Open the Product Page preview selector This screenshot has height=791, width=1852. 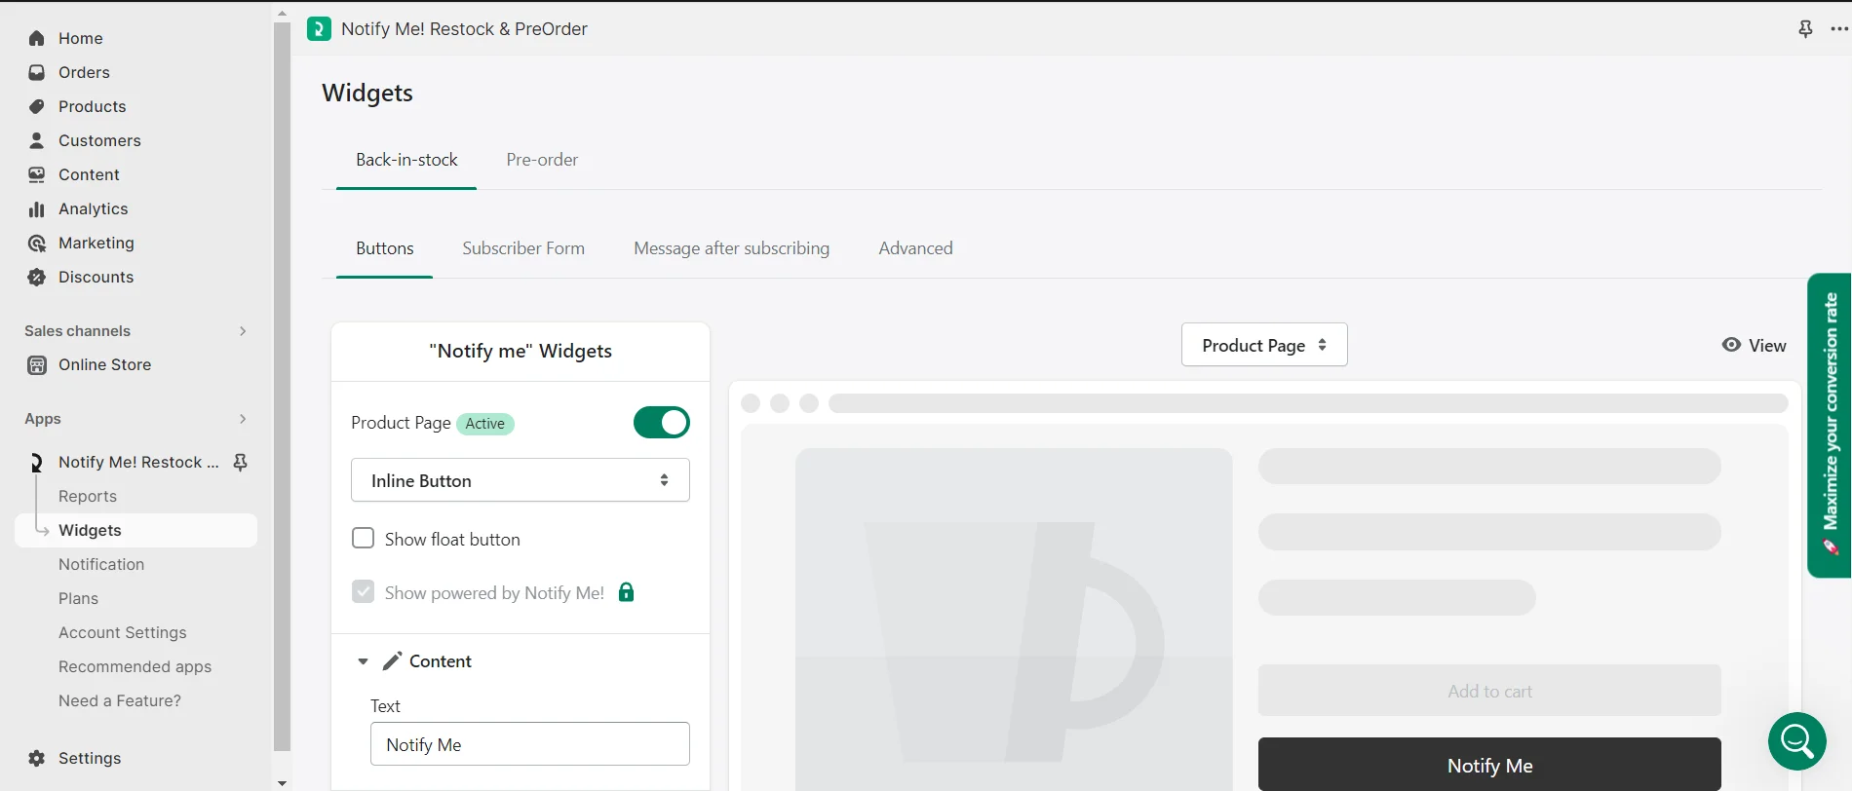[1264, 345]
